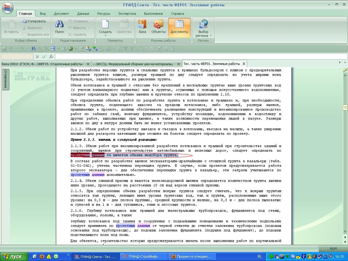Click the binoculars search icon in quick toolbar

pos(33,49)
